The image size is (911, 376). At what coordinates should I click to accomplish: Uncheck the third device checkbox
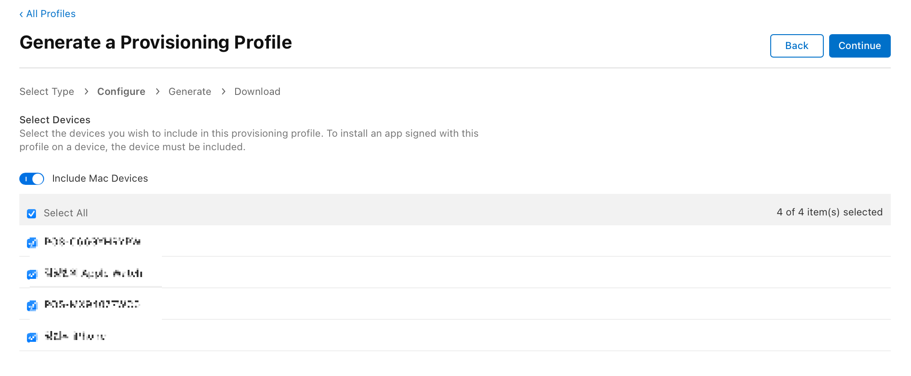[31, 306]
